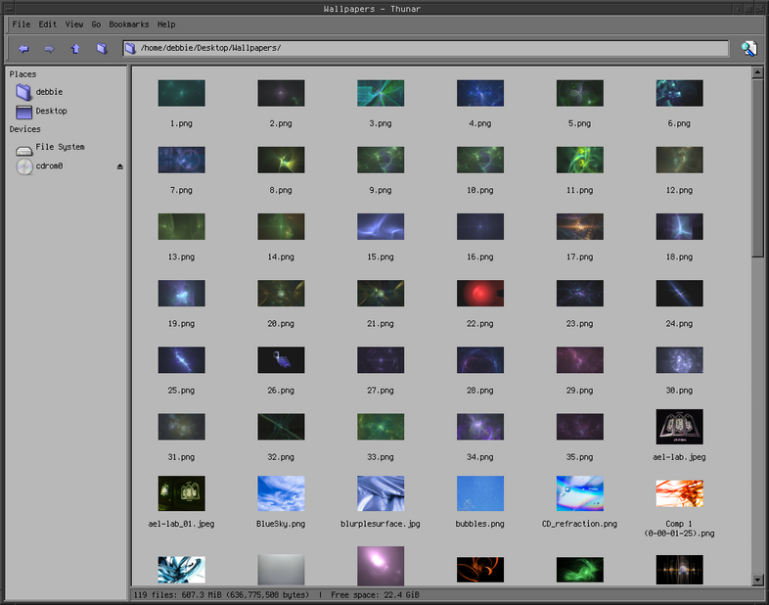Open the View menu
This screenshot has width=769, height=605.
pyautogui.click(x=74, y=24)
